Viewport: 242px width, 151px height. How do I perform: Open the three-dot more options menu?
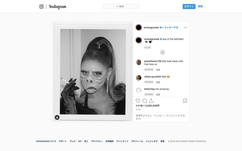point(185,27)
